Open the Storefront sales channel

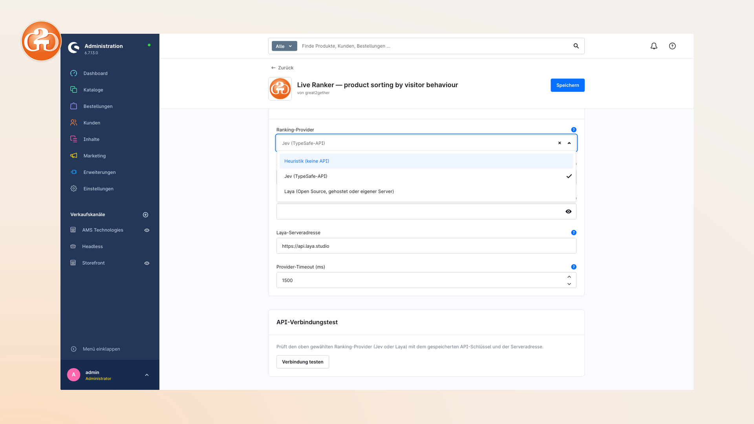pos(93,263)
